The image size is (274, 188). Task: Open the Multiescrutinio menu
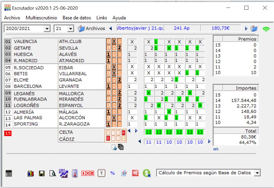[x=41, y=18]
